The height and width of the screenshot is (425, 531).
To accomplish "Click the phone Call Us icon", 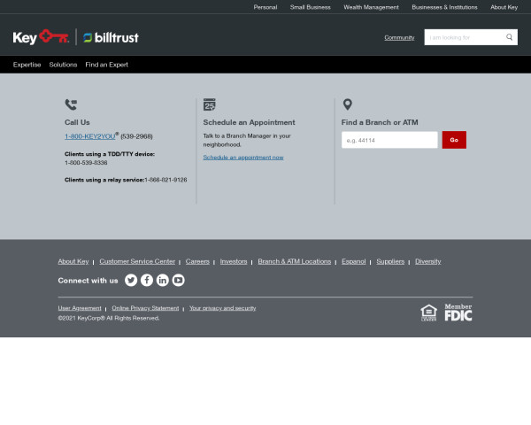I will point(71,104).
